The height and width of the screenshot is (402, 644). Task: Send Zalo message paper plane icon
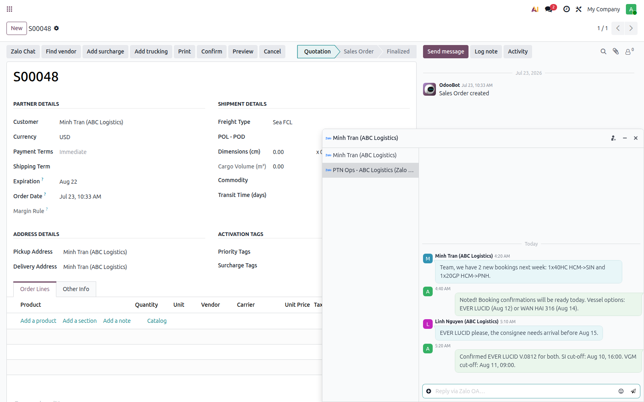pos(633,391)
